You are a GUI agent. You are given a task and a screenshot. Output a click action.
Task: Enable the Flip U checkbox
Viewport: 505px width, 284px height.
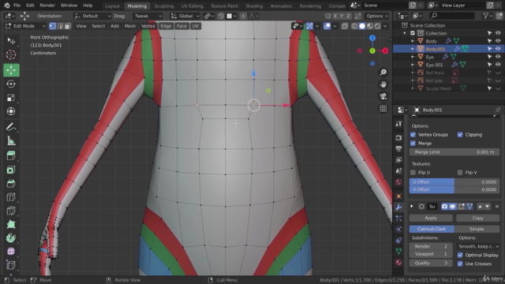413,173
